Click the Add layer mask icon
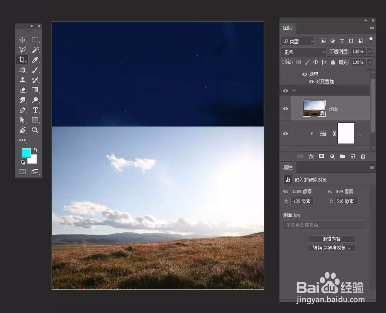 tap(322, 156)
